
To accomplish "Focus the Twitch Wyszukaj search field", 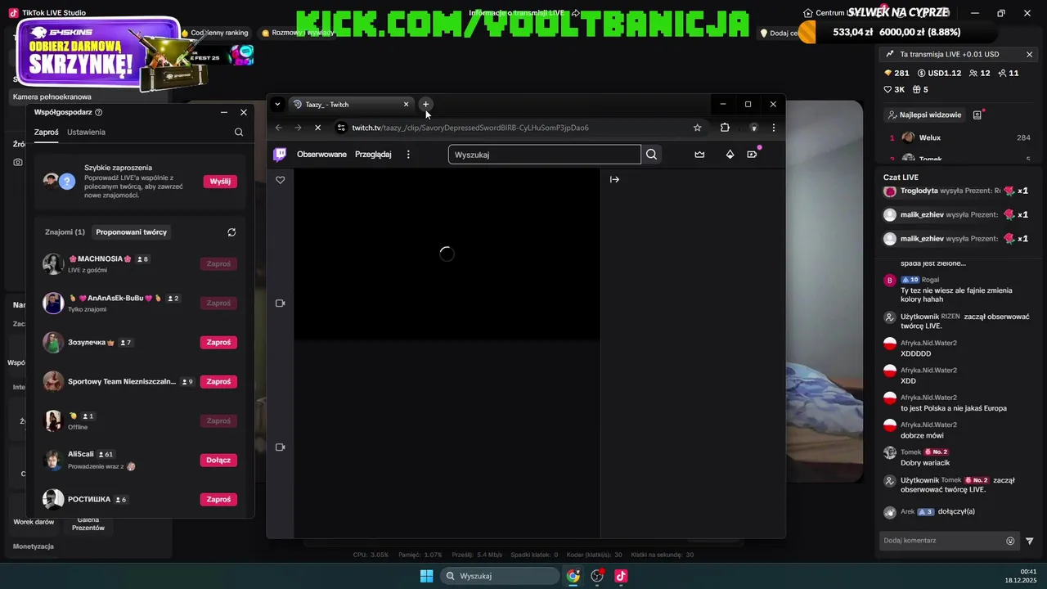I will pyautogui.click(x=544, y=154).
